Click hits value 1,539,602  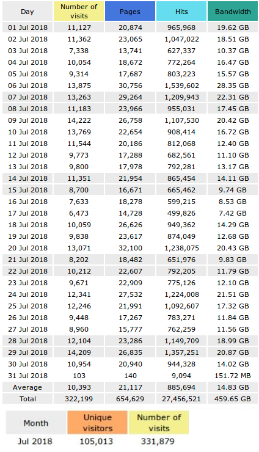[181, 86]
